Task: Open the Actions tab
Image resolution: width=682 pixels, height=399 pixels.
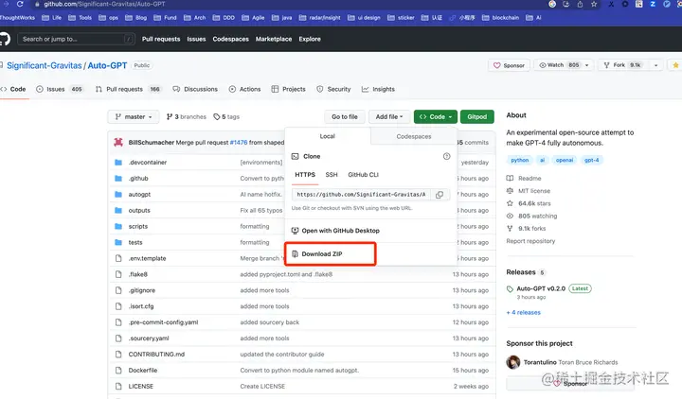Action: tap(244, 89)
